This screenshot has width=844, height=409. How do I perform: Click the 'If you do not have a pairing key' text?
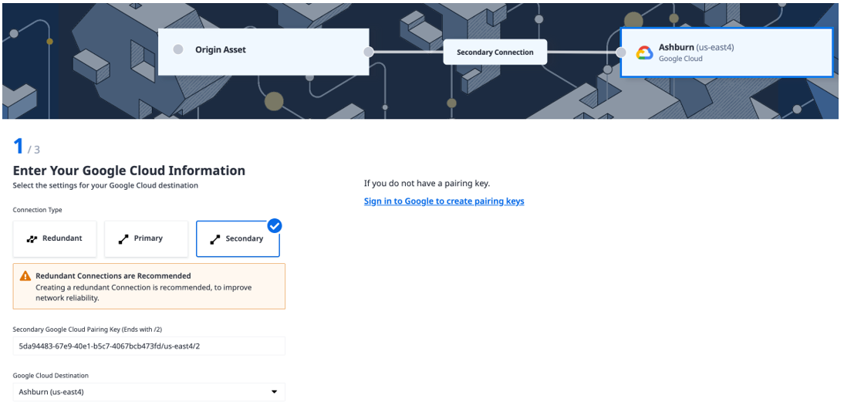click(x=427, y=184)
